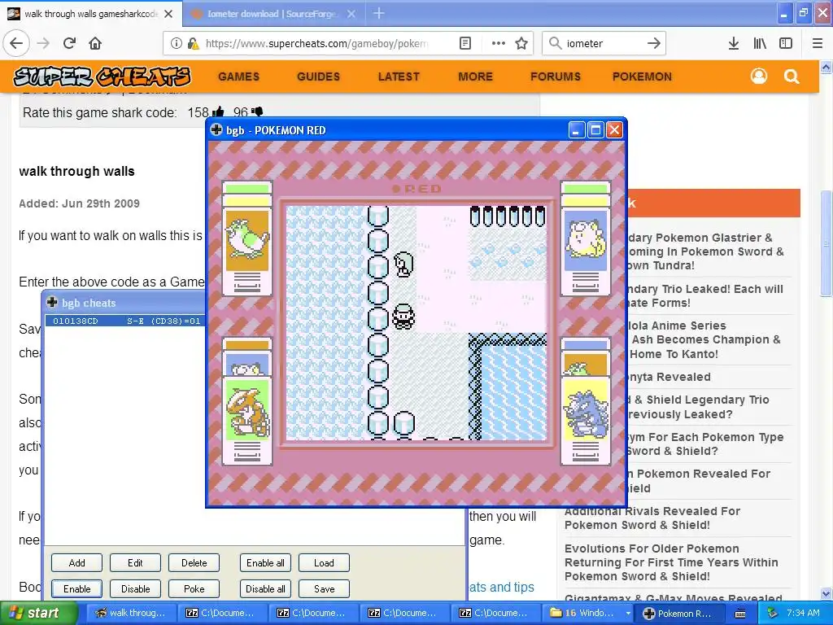Screen dimensions: 833x625
Task: Open the GAMES menu on SuperCheats
Action: 238,76
